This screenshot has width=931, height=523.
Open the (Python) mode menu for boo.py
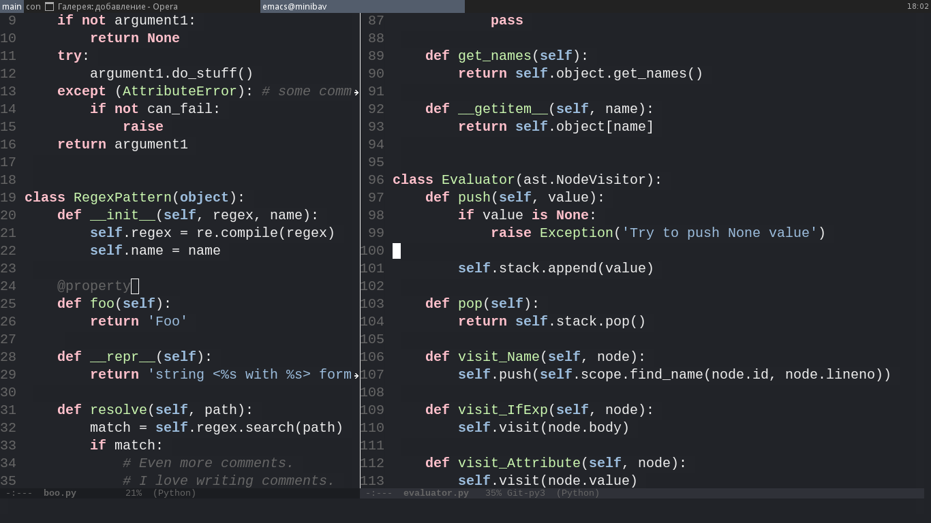pos(174,493)
